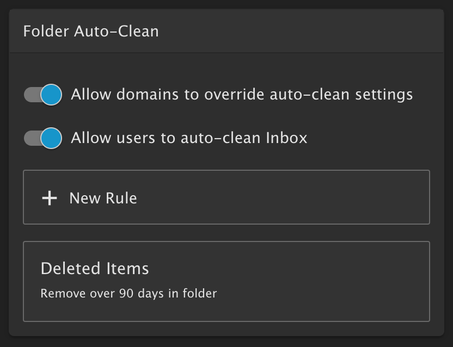The width and height of the screenshot is (453, 347).
Task: Click the 'Folder Auto-Clean' title text
Action: click(91, 31)
